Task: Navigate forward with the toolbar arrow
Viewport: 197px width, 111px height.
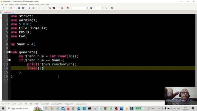Action: coord(44,8)
